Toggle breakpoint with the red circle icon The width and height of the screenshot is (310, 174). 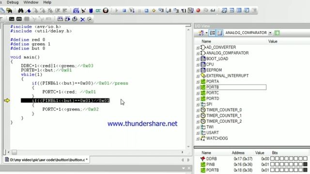point(198,11)
